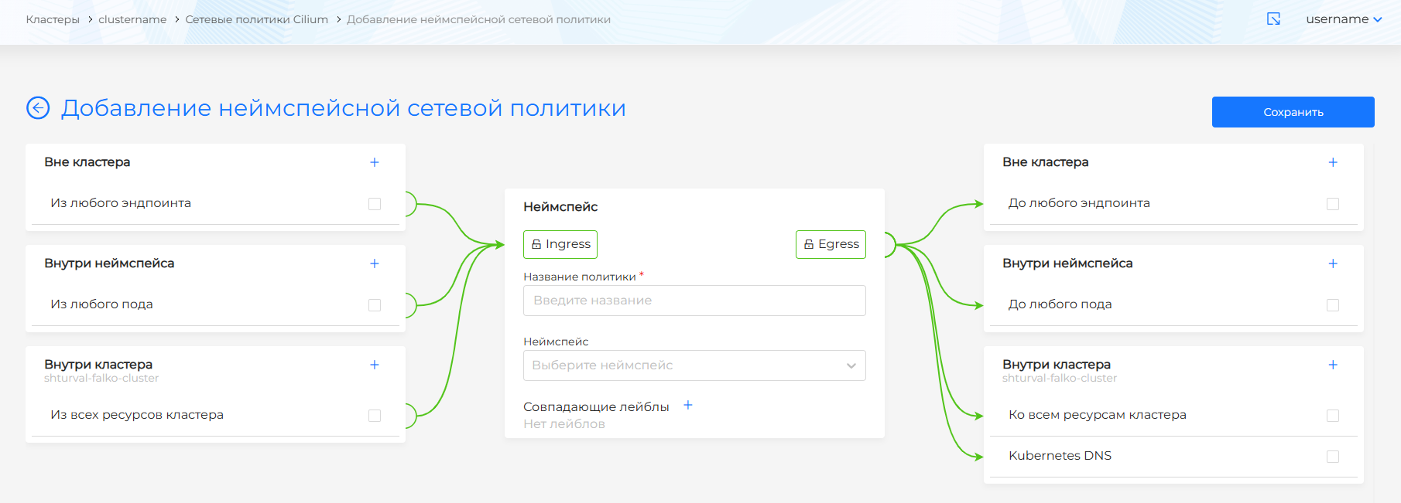Expand the username account menu
Image resolution: width=1401 pixels, height=503 pixels.
pyautogui.click(x=1343, y=19)
